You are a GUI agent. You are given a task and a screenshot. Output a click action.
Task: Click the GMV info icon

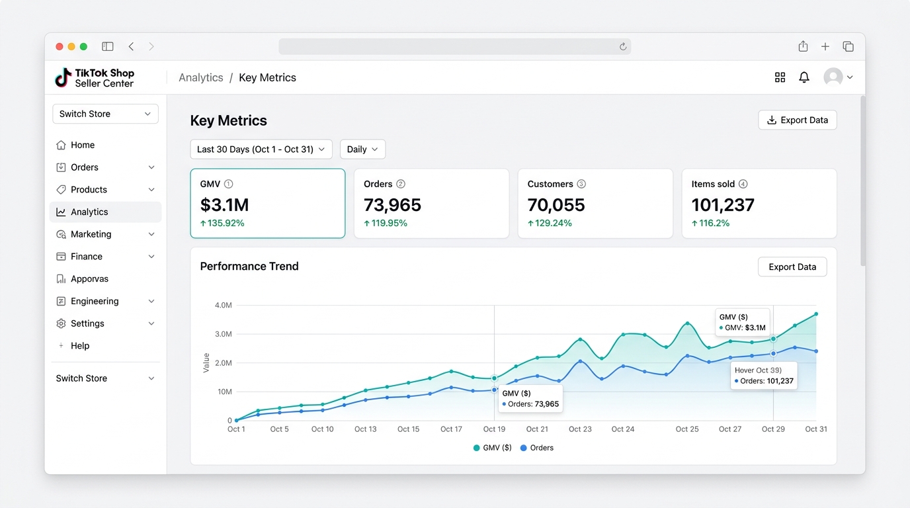[x=229, y=184]
